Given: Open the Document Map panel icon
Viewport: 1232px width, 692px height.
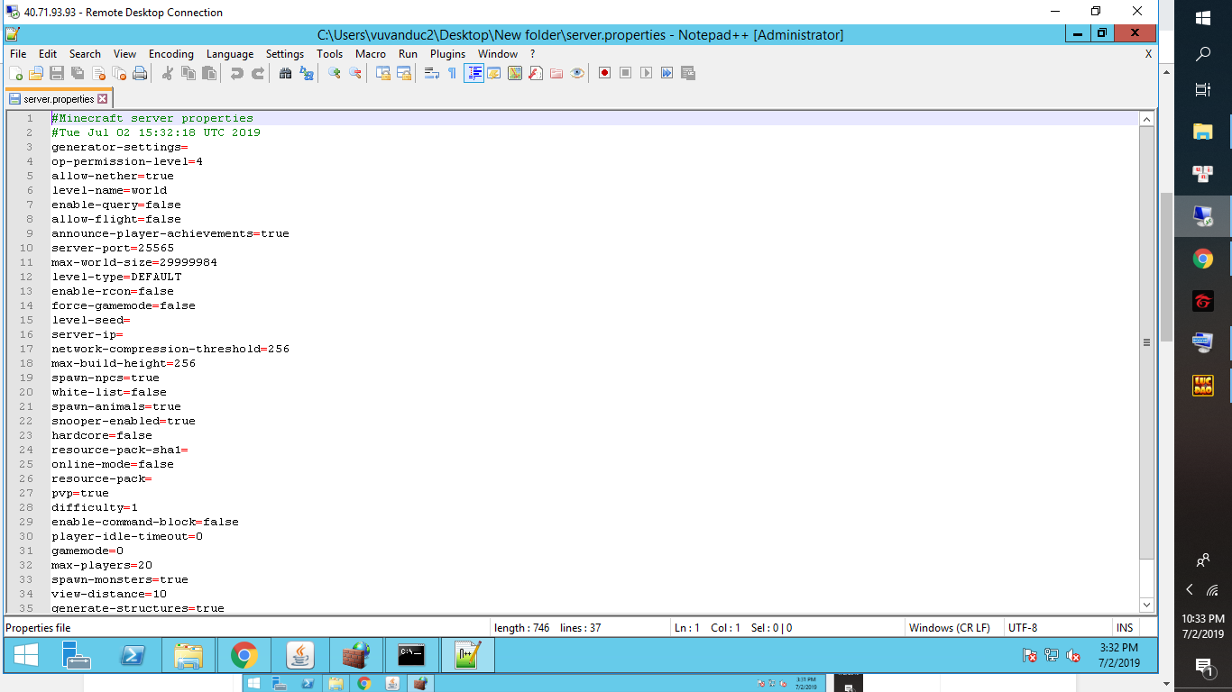Looking at the screenshot, I should click(515, 73).
